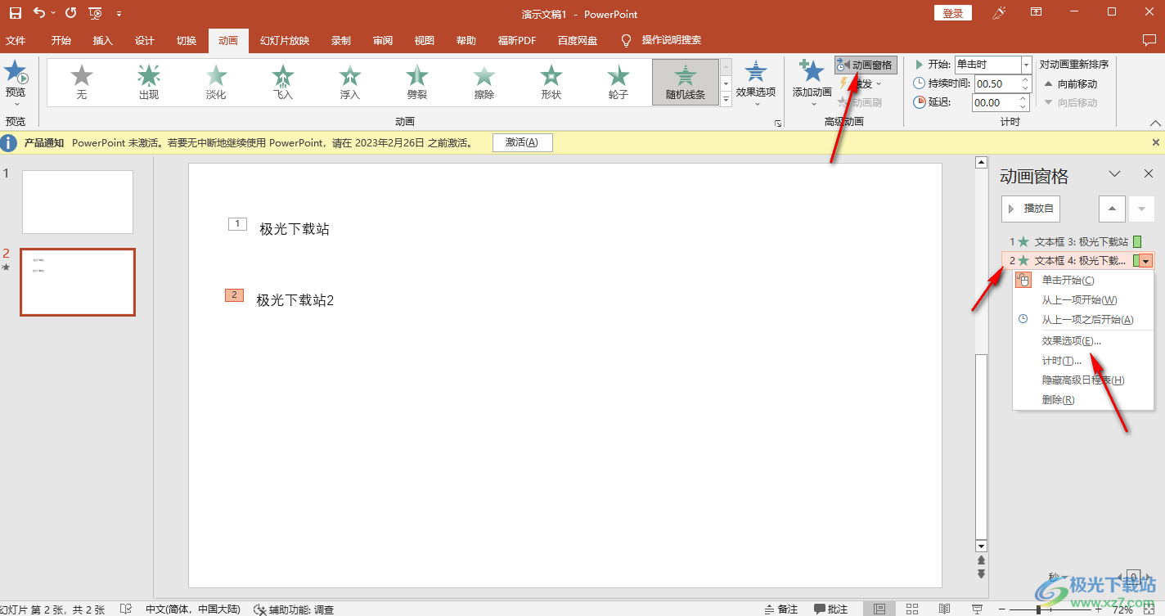This screenshot has width=1165, height=616.
Task: Open Effect Options (效果选项) in ribbon
Action: [x=756, y=83]
